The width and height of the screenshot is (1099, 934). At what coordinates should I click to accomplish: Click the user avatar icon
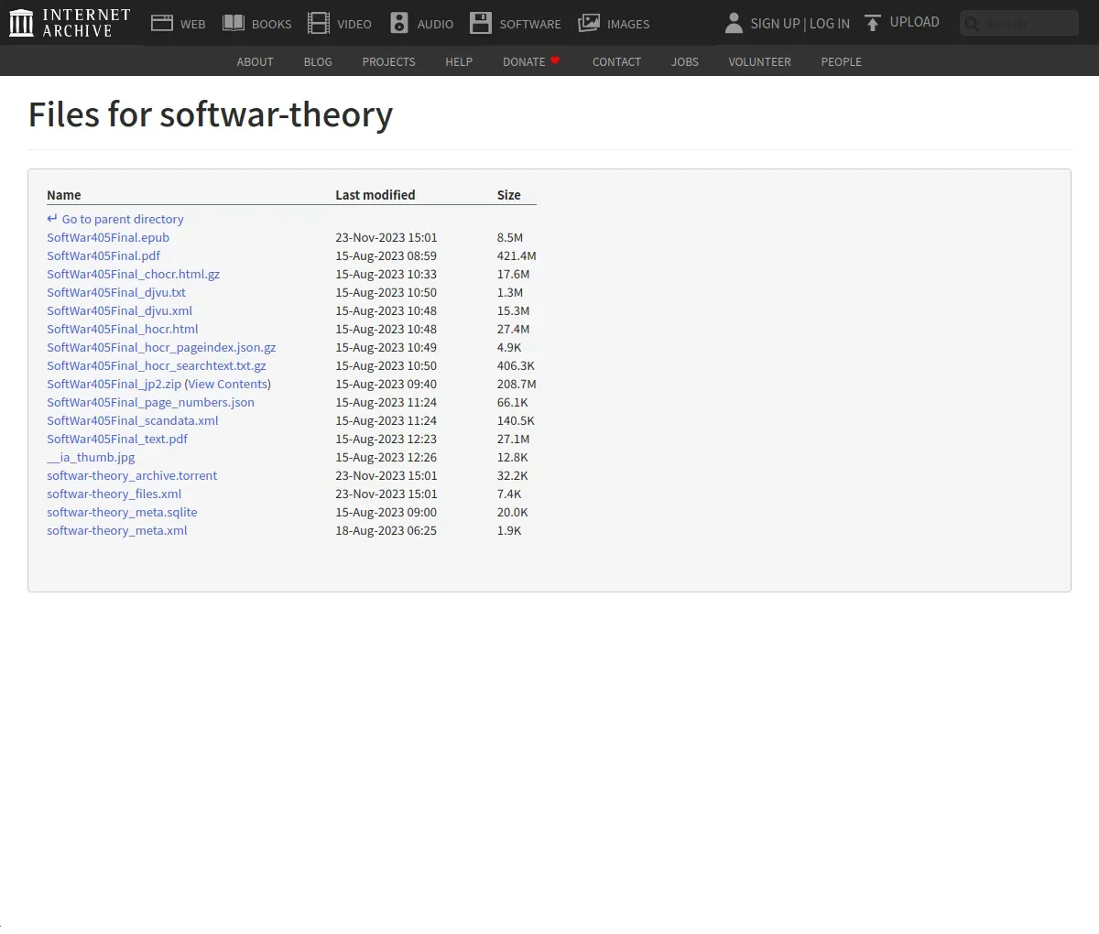pos(734,23)
